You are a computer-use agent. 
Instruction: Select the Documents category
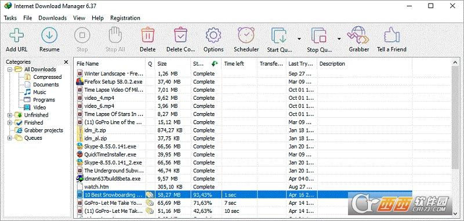(46, 85)
